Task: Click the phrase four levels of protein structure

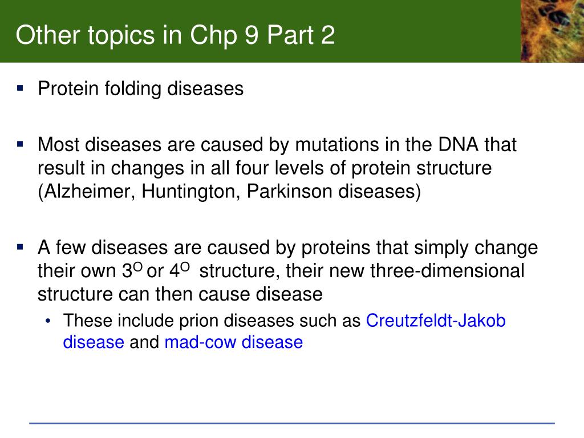Action: [x=363, y=168]
